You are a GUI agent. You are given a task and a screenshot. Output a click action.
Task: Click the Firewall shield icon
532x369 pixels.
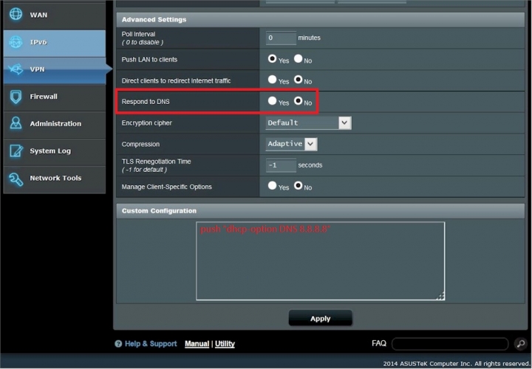tap(16, 97)
